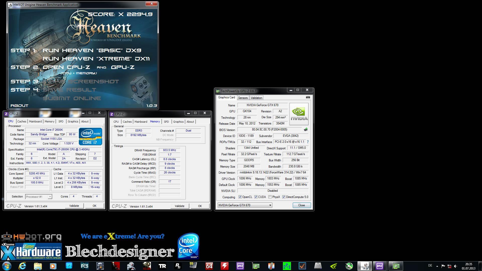Toggle the OpenCL checkbox
Image resolution: width=482 pixels, height=271 pixels.
pyautogui.click(x=240, y=197)
